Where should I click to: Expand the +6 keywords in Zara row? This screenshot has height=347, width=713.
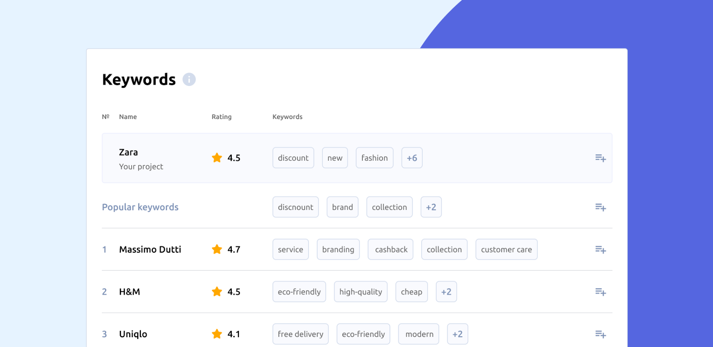click(x=412, y=158)
